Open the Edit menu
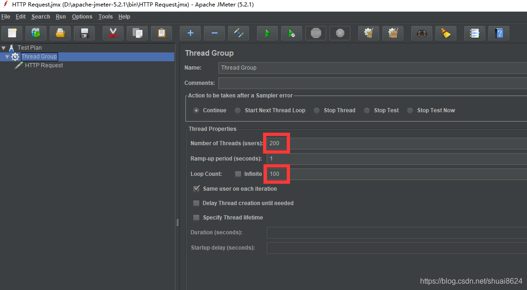The image size is (527, 290). click(x=20, y=16)
